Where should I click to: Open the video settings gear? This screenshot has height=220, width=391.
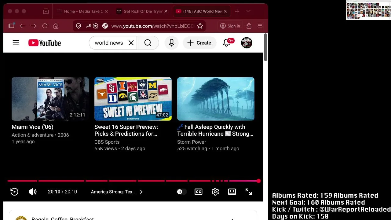215,192
